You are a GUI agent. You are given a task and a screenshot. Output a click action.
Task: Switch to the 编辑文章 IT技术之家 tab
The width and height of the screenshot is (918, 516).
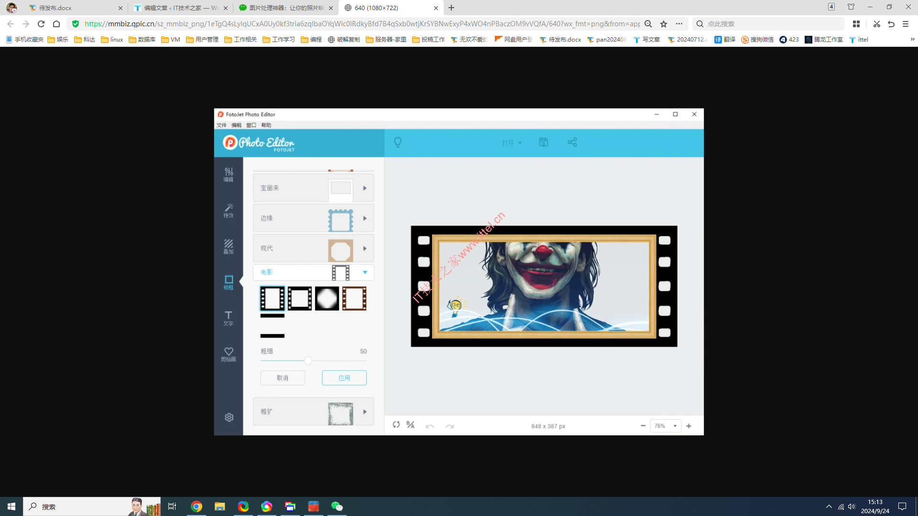pyautogui.click(x=181, y=8)
